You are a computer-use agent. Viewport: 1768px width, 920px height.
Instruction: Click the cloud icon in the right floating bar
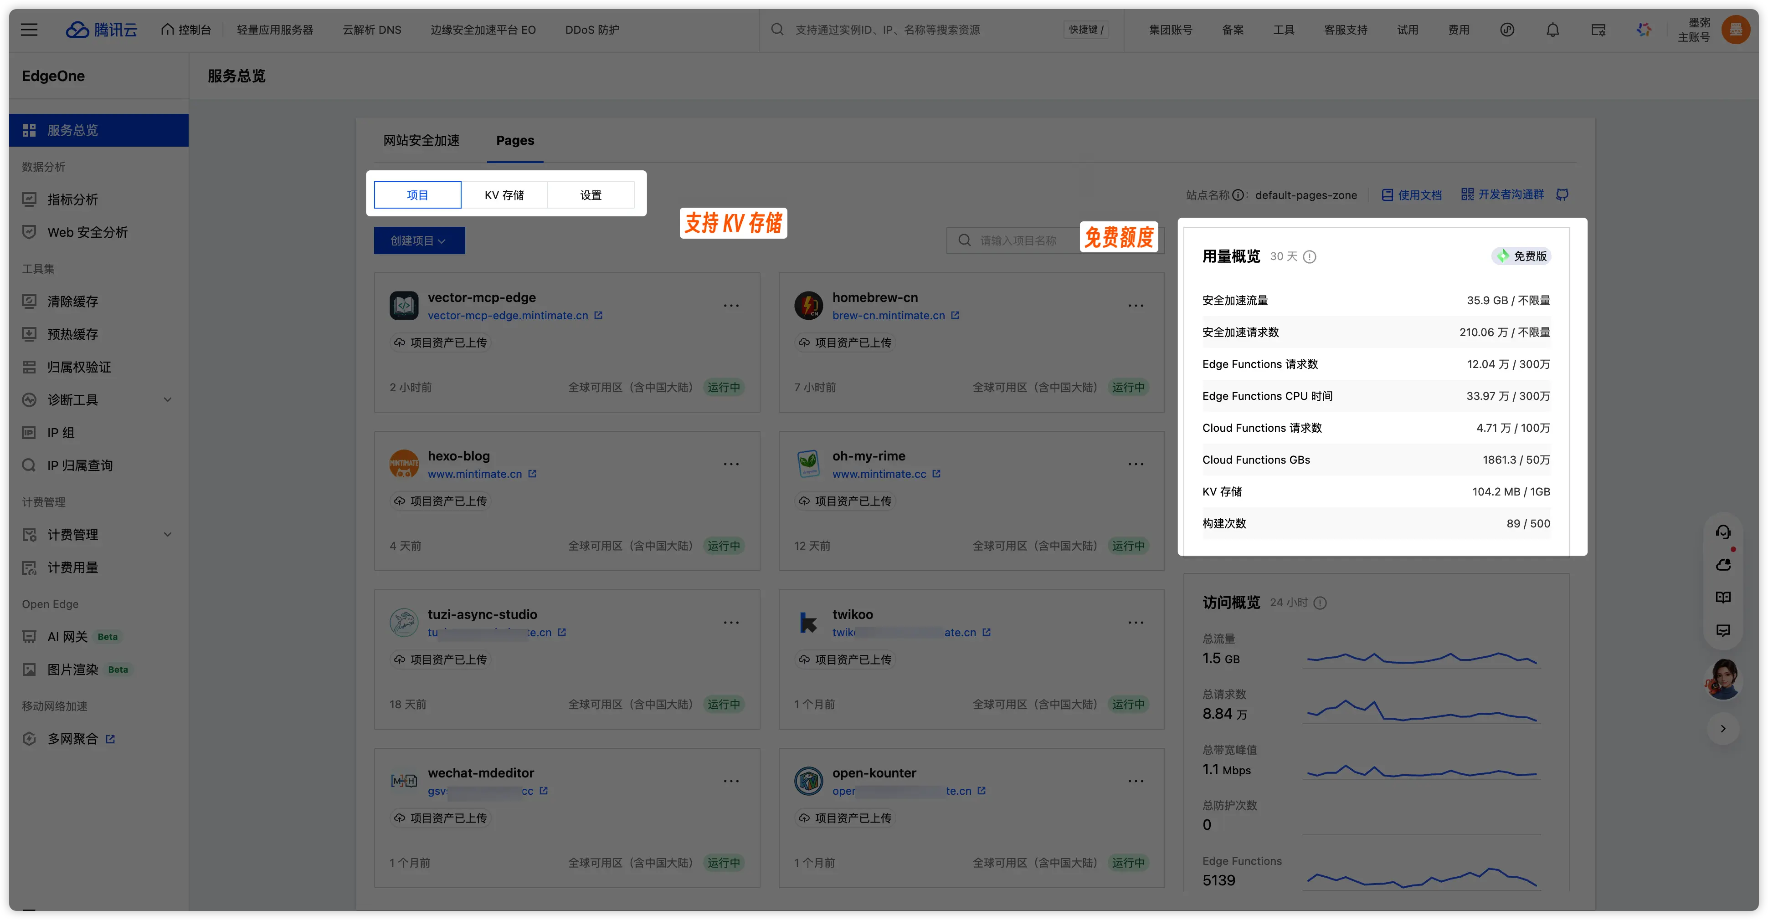click(x=1723, y=565)
